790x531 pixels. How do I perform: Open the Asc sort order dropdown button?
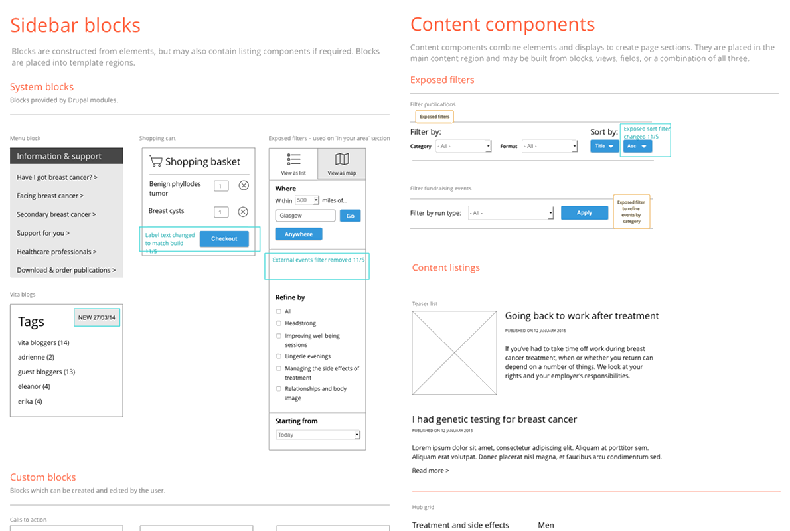pyautogui.click(x=637, y=146)
